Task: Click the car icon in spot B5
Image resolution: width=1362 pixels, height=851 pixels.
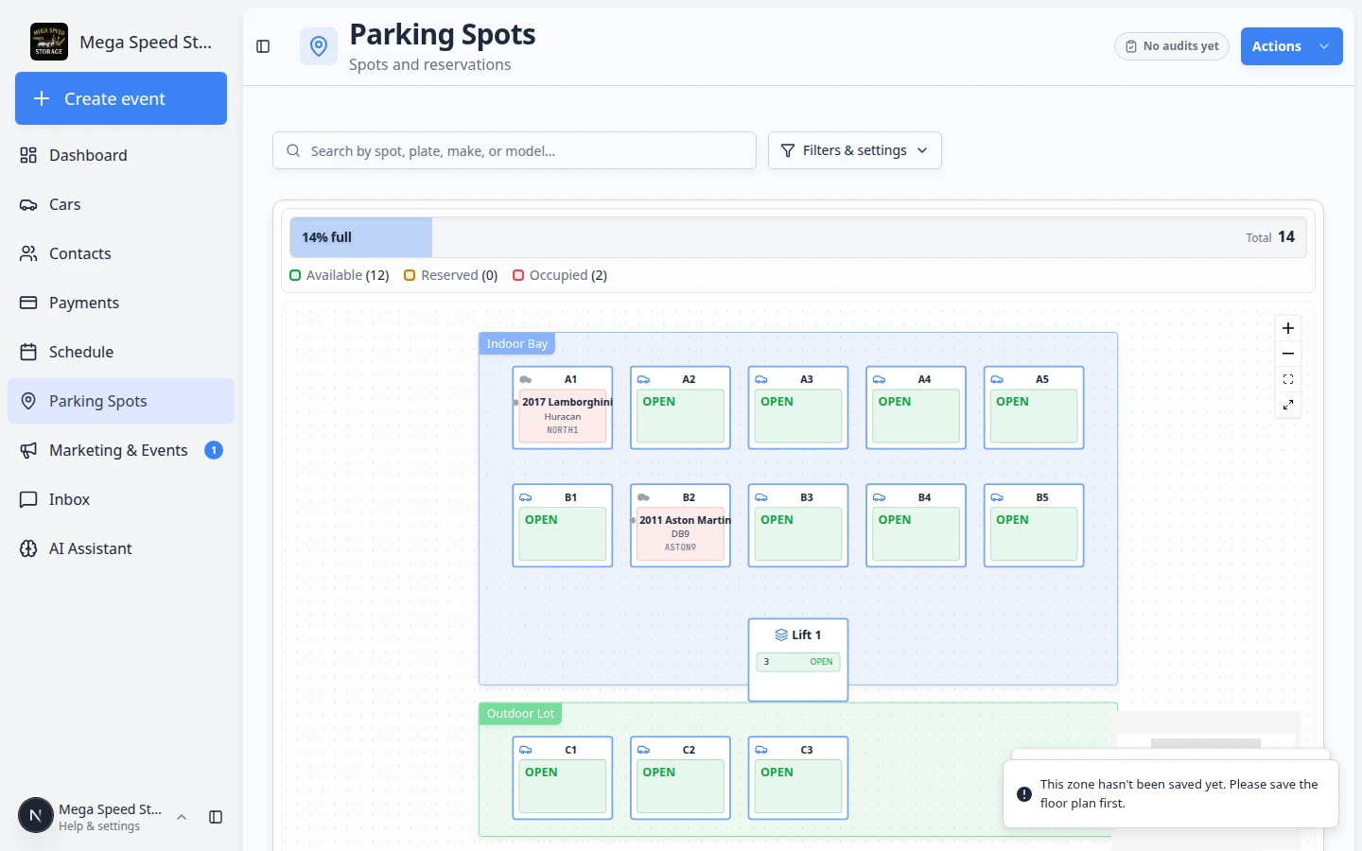Action: 997,497
